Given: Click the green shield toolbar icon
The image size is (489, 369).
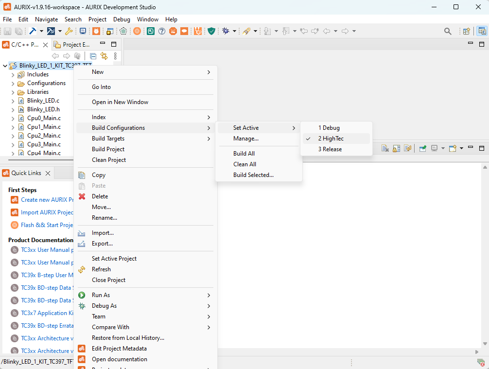Looking at the screenshot, I should pos(211,31).
